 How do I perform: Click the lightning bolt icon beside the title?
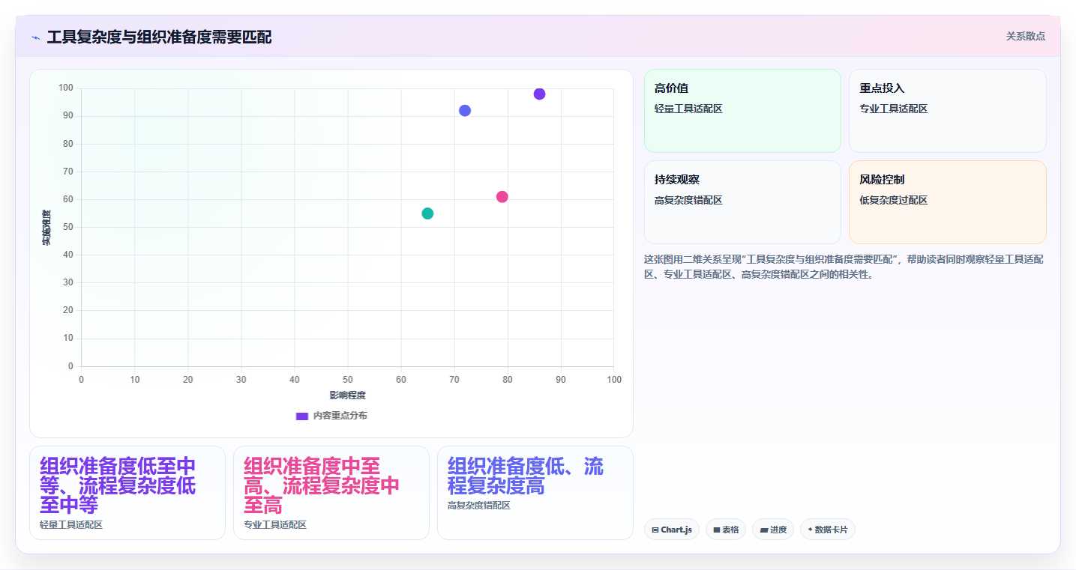tap(35, 37)
